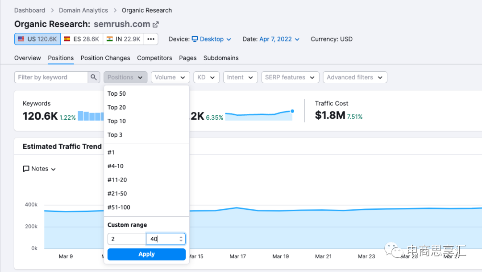Screen dimensions: 482x272
Task: Open the Positions filter dropdown
Action: (125, 77)
